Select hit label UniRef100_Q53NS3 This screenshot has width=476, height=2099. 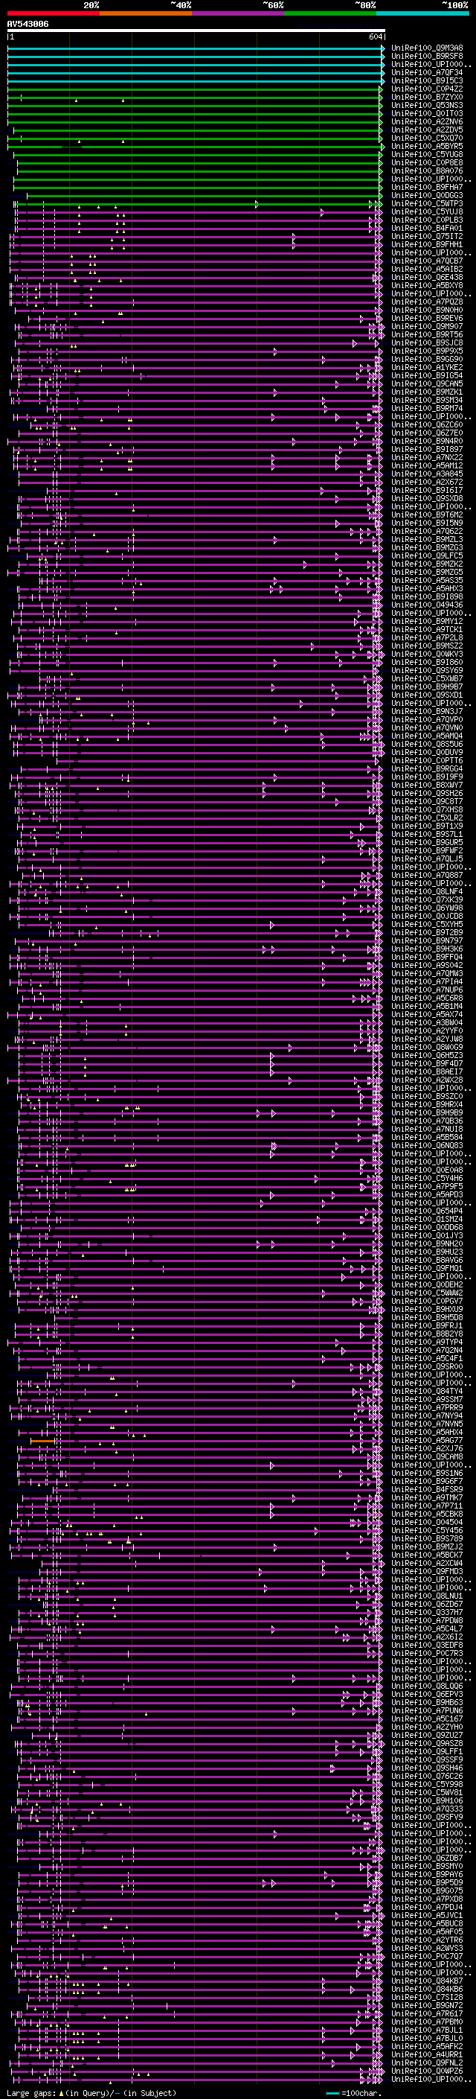427,105
